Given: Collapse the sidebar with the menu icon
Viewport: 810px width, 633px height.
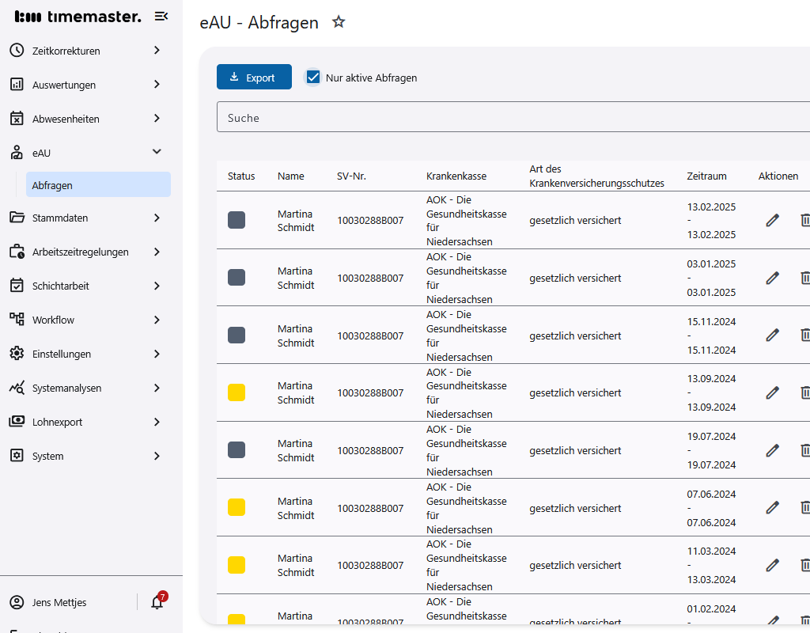Looking at the screenshot, I should (x=161, y=17).
